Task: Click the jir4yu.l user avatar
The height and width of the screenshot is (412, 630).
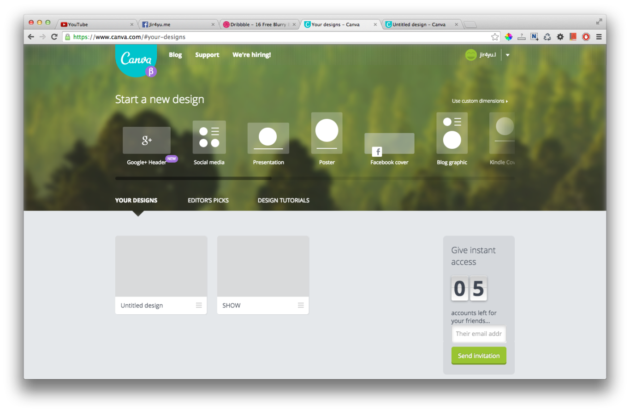Action: [471, 55]
